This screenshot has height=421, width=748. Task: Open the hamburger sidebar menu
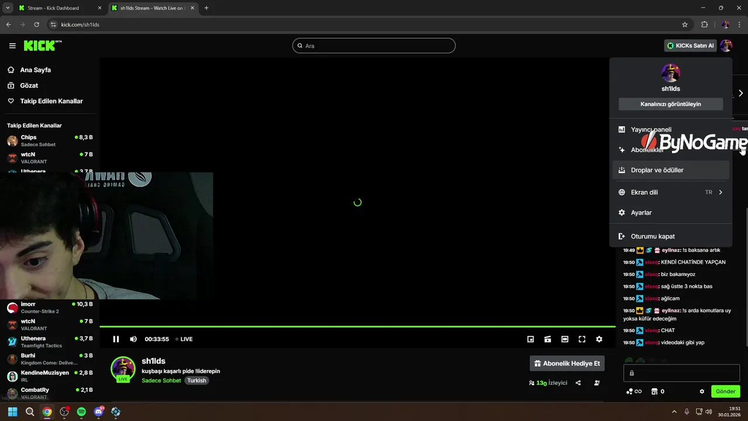pos(12,46)
